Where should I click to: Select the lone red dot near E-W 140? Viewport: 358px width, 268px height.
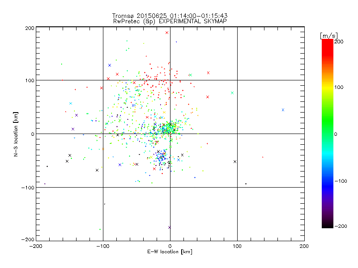tap(263, 157)
